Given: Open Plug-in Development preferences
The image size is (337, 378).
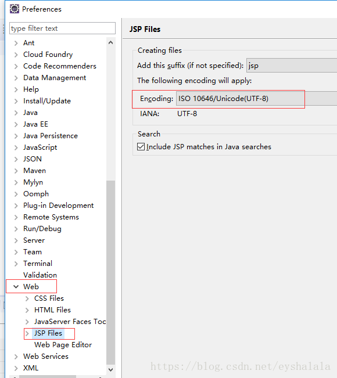Looking at the screenshot, I should [58, 206].
